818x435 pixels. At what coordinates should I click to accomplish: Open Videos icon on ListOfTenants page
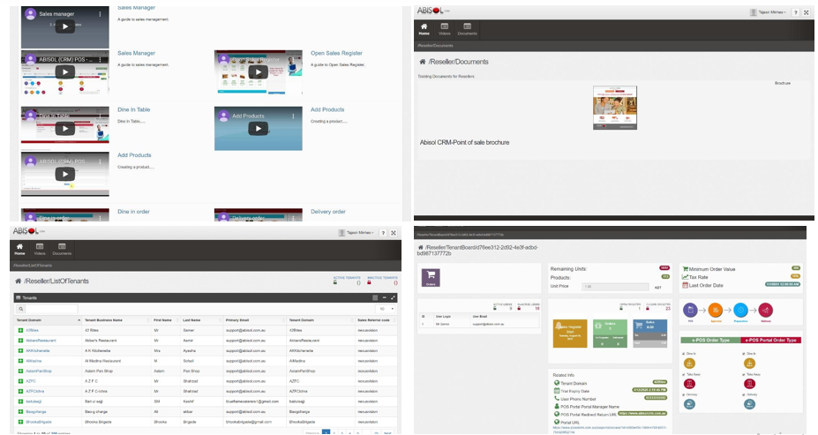coord(40,249)
